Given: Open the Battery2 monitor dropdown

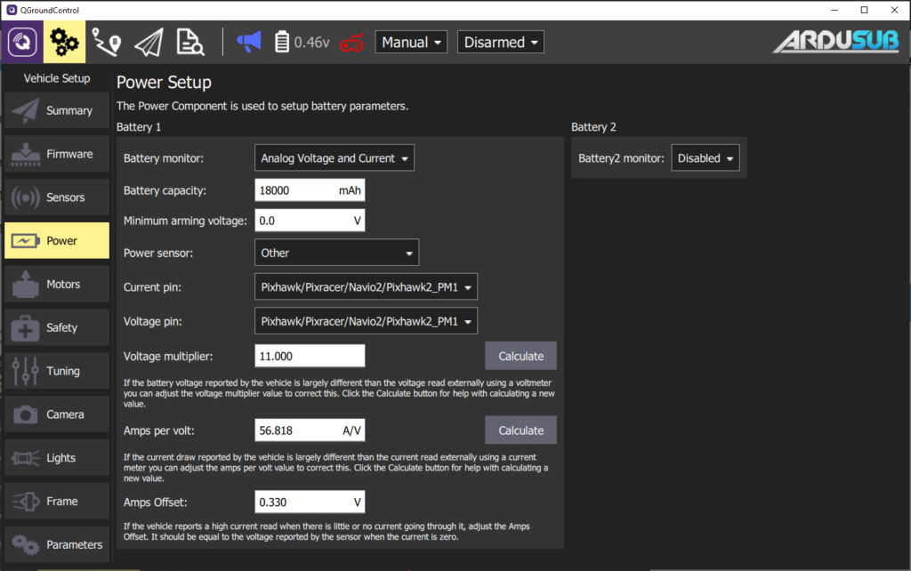Looking at the screenshot, I should tap(705, 157).
